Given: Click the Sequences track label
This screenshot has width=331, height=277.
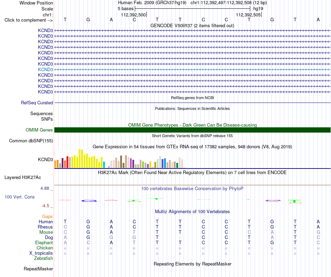Looking at the screenshot, I should pos(41,113).
